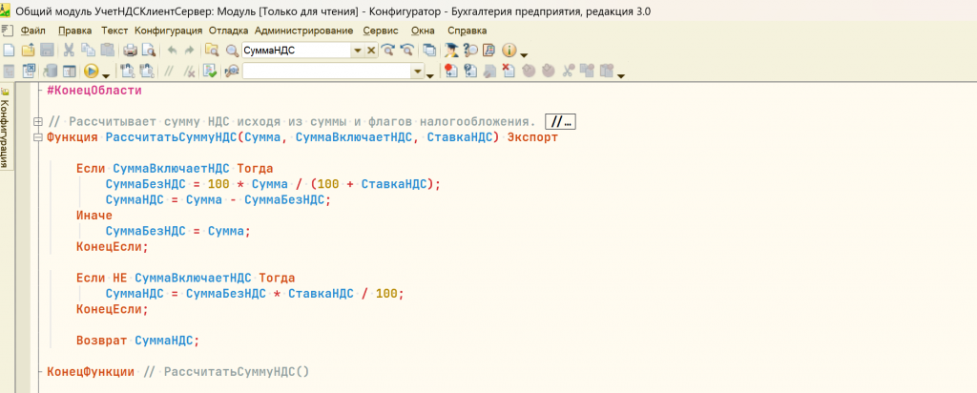
Task: Open the Администрирование menu
Action: coord(304,31)
